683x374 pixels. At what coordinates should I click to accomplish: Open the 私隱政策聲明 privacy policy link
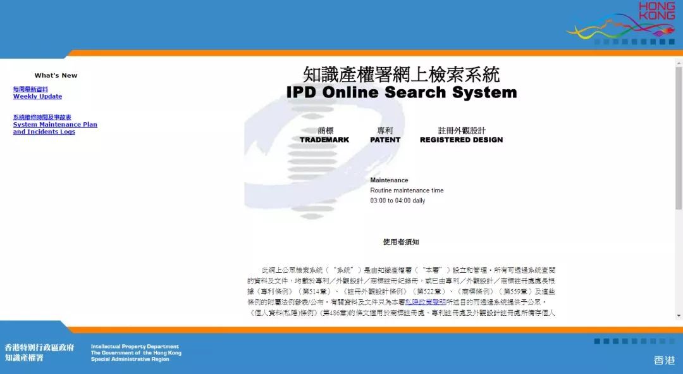point(426,302)
